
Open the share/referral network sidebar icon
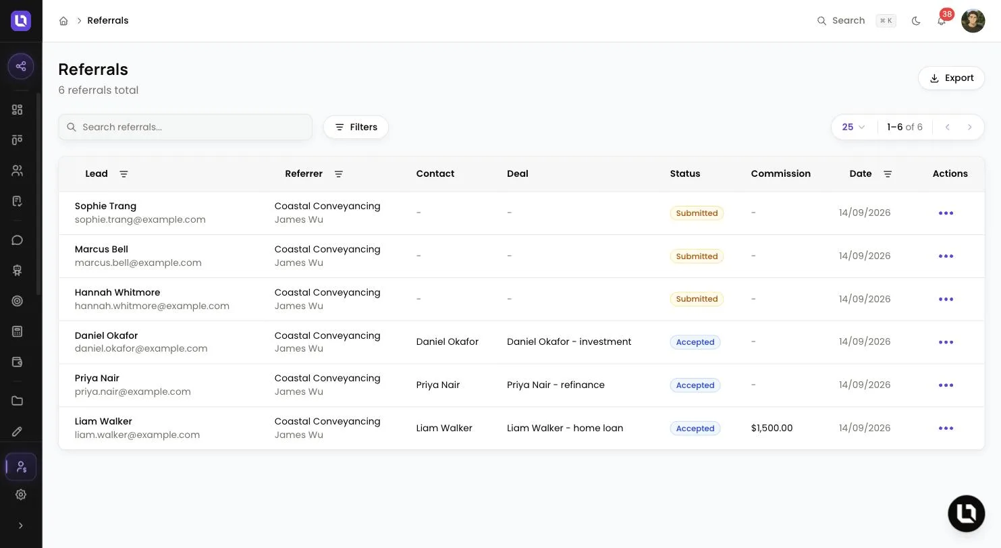(x=21, y=66)
